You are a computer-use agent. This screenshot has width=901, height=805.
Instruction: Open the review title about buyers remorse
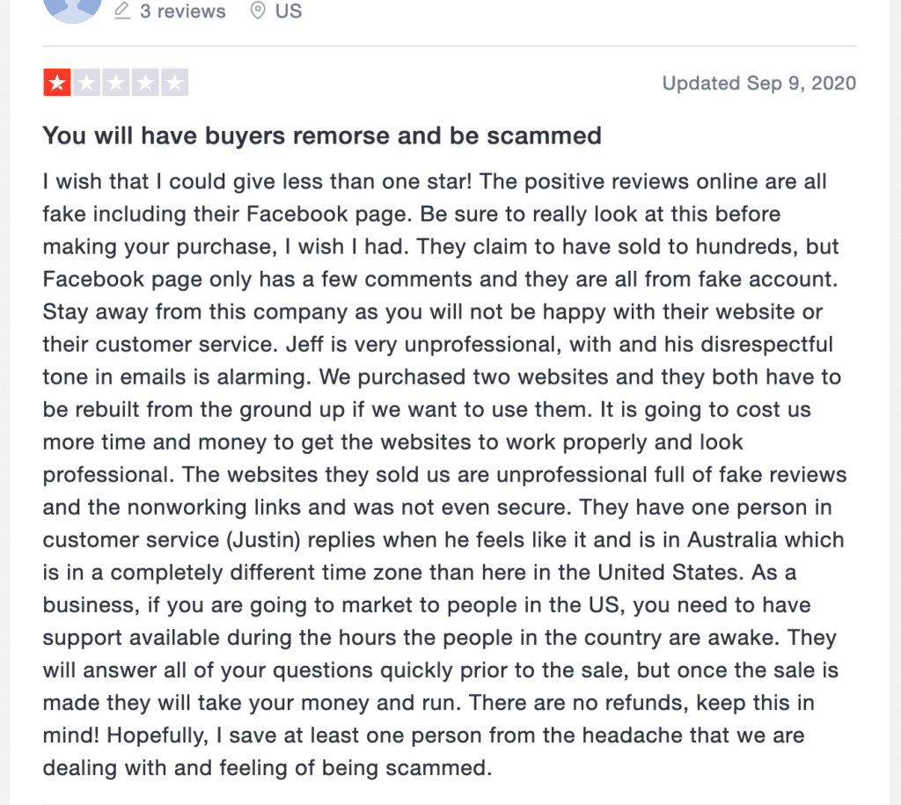[x=322, y=136]
